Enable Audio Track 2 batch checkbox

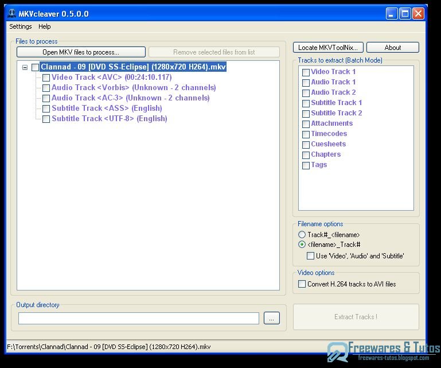coord(306,93)
